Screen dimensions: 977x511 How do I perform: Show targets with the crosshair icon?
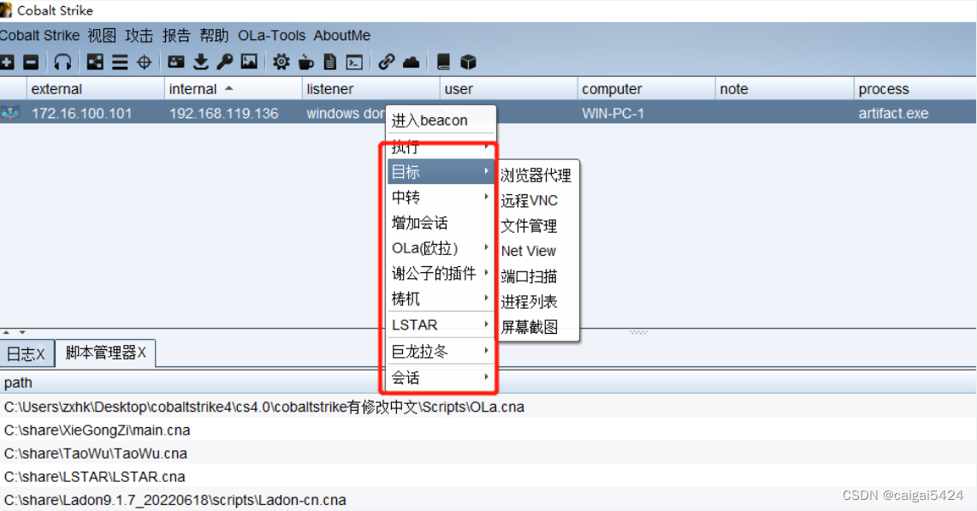click(x=144, y=62)
